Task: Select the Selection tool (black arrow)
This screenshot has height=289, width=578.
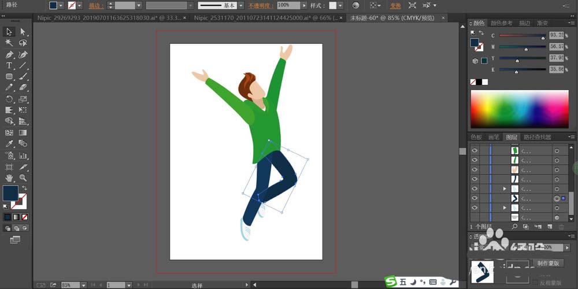Action: [9, 32]
